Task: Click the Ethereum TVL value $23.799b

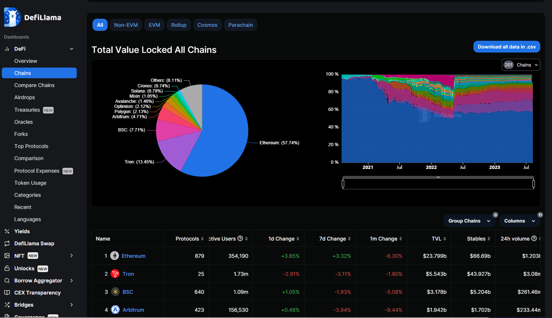Action: pyautogui.click(x=434, y=256)
